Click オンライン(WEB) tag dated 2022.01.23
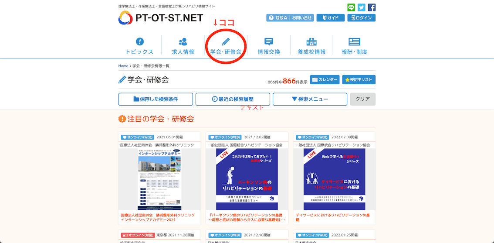 (x=312, y=235)
